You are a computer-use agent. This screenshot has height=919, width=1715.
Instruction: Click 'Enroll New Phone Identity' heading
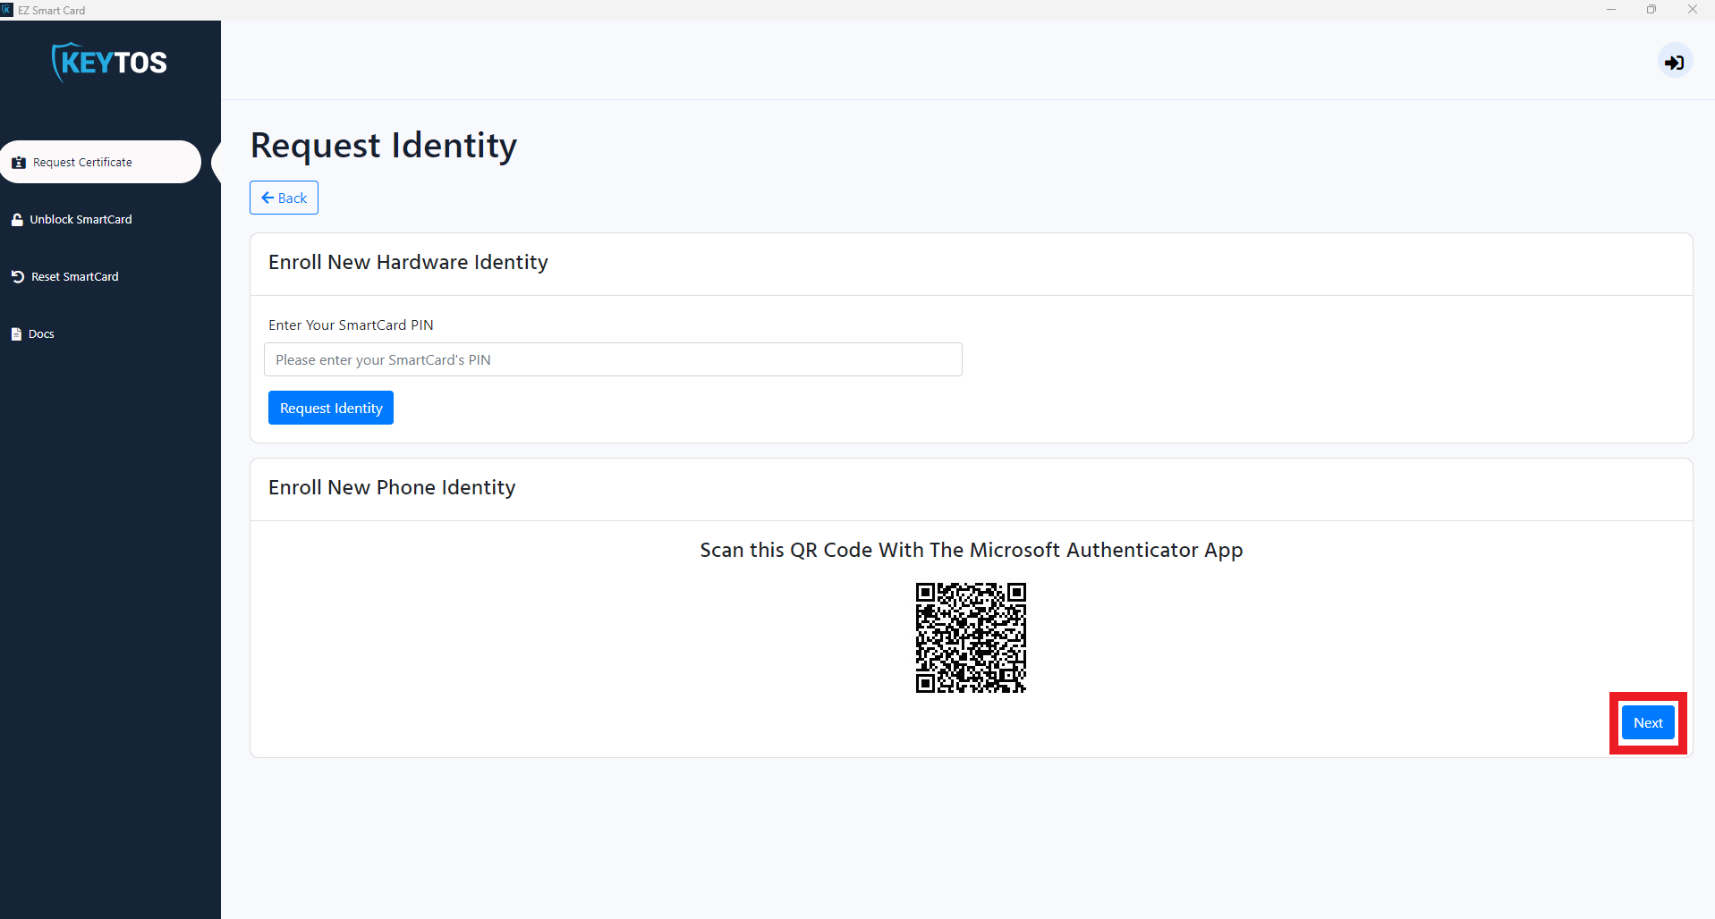tap(392, 487)
